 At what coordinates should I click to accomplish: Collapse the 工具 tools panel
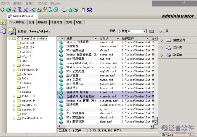coord(161,31)
